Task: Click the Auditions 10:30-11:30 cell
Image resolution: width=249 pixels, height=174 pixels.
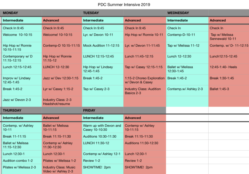Action: click(103, 136)
